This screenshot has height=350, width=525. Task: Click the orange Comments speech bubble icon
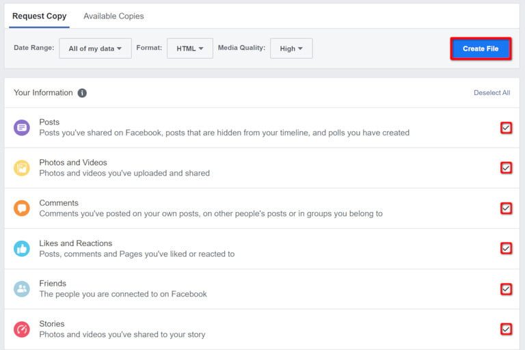click(x=22, y=208)
